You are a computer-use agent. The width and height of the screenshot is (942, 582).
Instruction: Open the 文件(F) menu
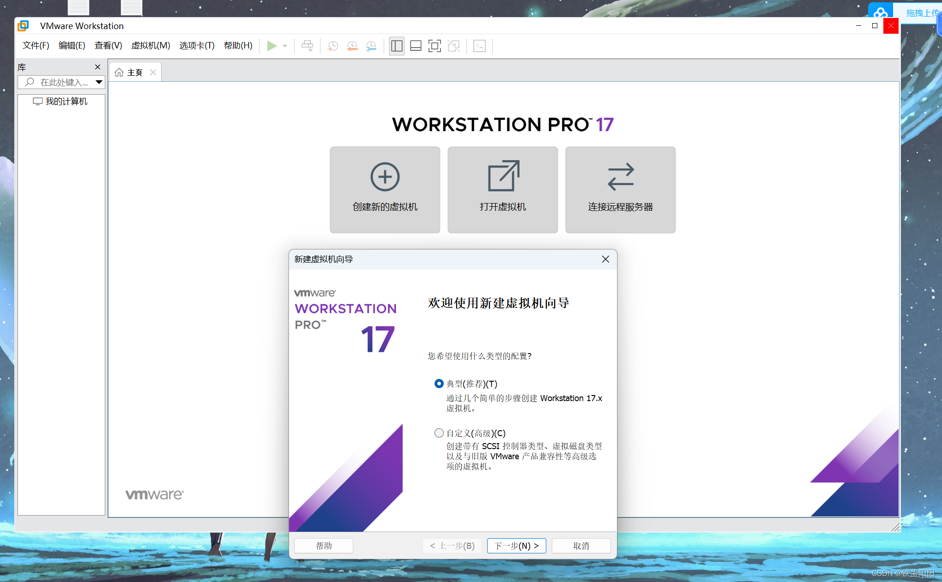[36, 45]
